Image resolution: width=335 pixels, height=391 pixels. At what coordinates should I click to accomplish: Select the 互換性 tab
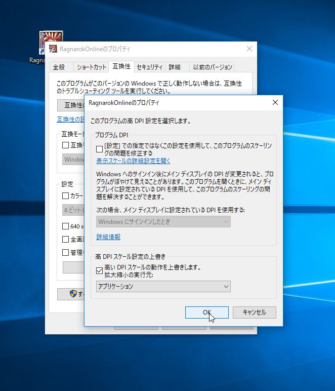(x=121, y=66)
